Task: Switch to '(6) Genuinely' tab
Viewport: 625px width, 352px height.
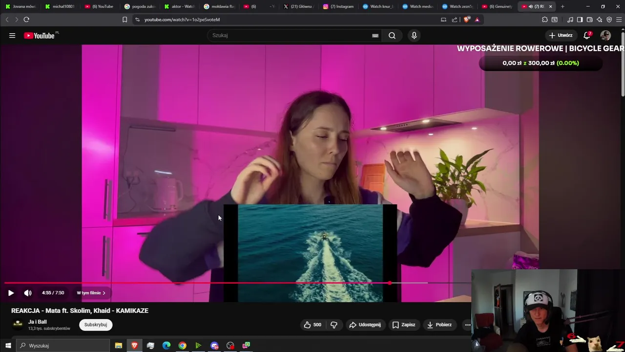Action: click(x=497, y=6)
